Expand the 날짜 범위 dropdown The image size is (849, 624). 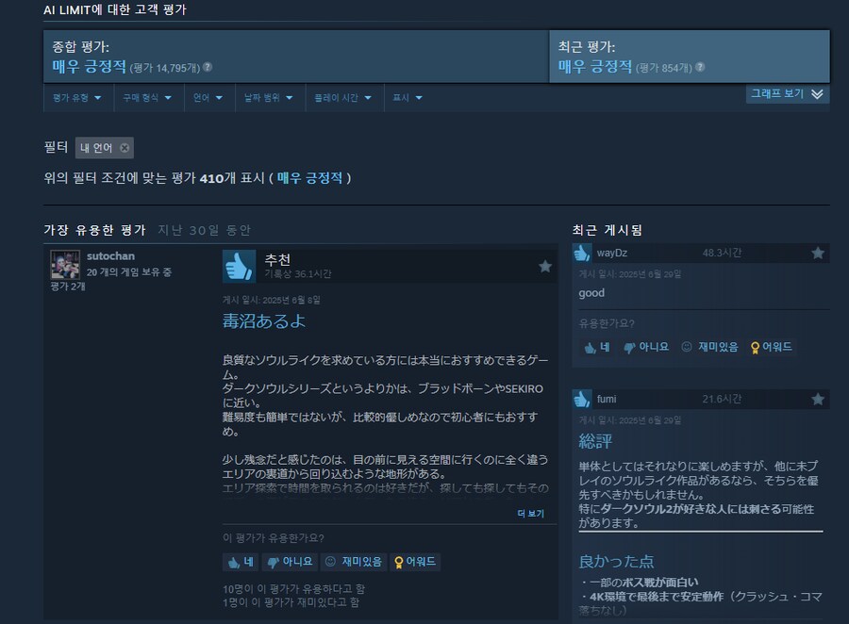pos(269,97)
